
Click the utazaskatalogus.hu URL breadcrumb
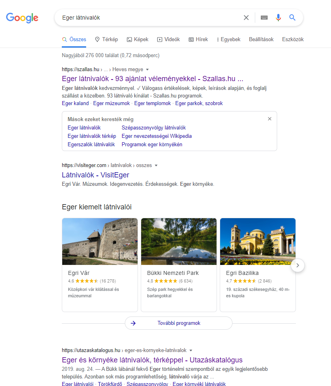pyautogui.click(x=124, y=350)
